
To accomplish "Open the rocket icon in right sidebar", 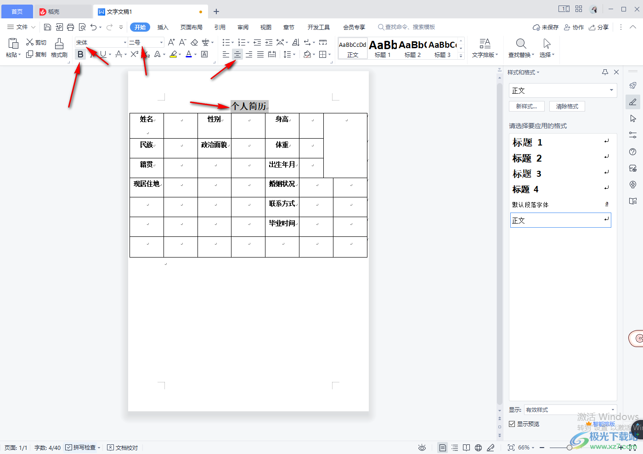I will [633, 85].
